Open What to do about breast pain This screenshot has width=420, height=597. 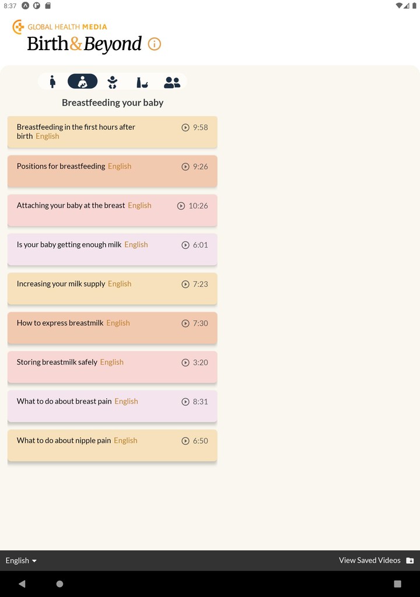coord(64,402)
